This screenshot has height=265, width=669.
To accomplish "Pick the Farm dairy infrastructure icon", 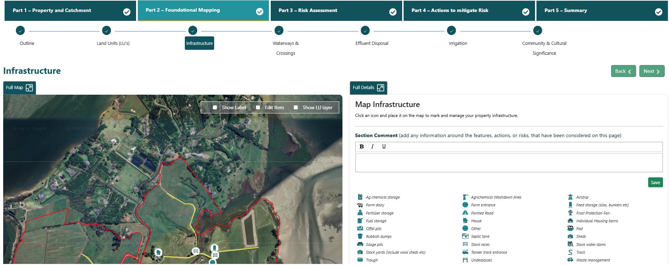I will point(360,205).
